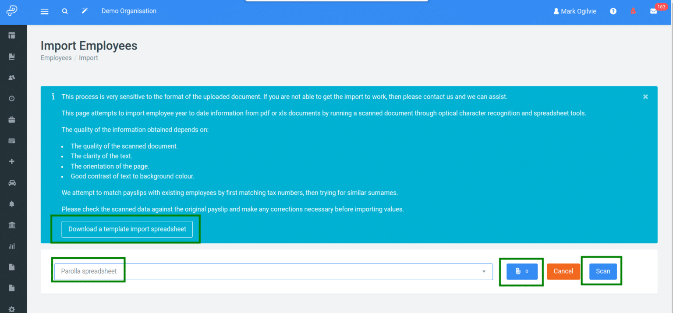Image resolution: width=673 pixels, height=313 pixels.
Task: Open the search icon in the top bar
Action: [65, 11]
